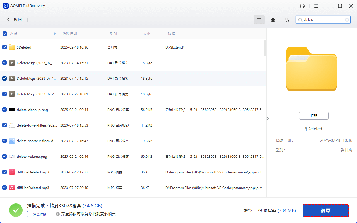This screenshot has height=223, width=357.
Task: Switch to grid thumbnail view
Action: click(273, 20)
